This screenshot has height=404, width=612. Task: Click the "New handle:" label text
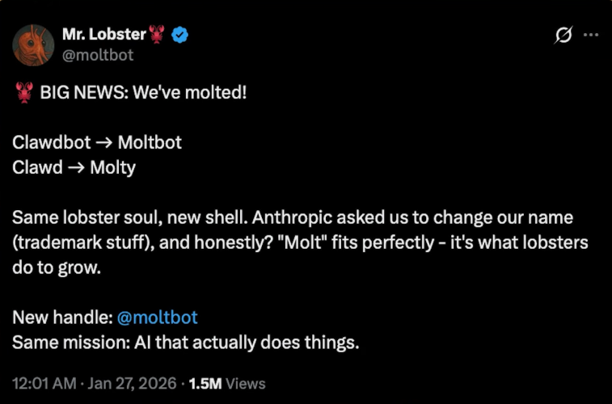(x=61, y=317)
